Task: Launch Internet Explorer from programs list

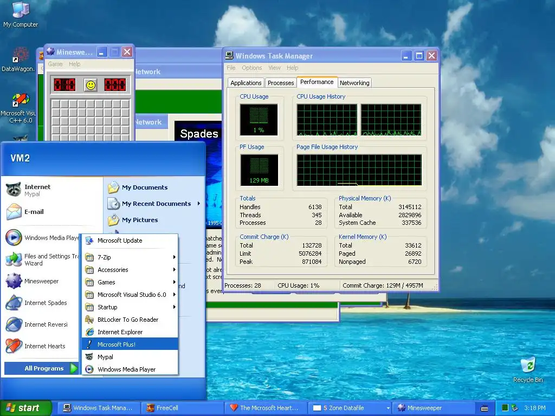Action: point(130,332)
